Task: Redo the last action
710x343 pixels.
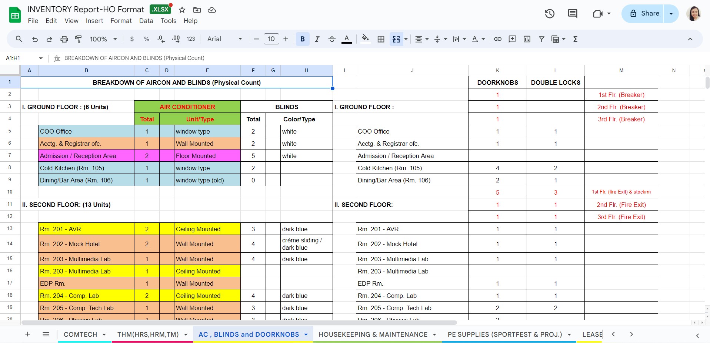Action: 49,39
